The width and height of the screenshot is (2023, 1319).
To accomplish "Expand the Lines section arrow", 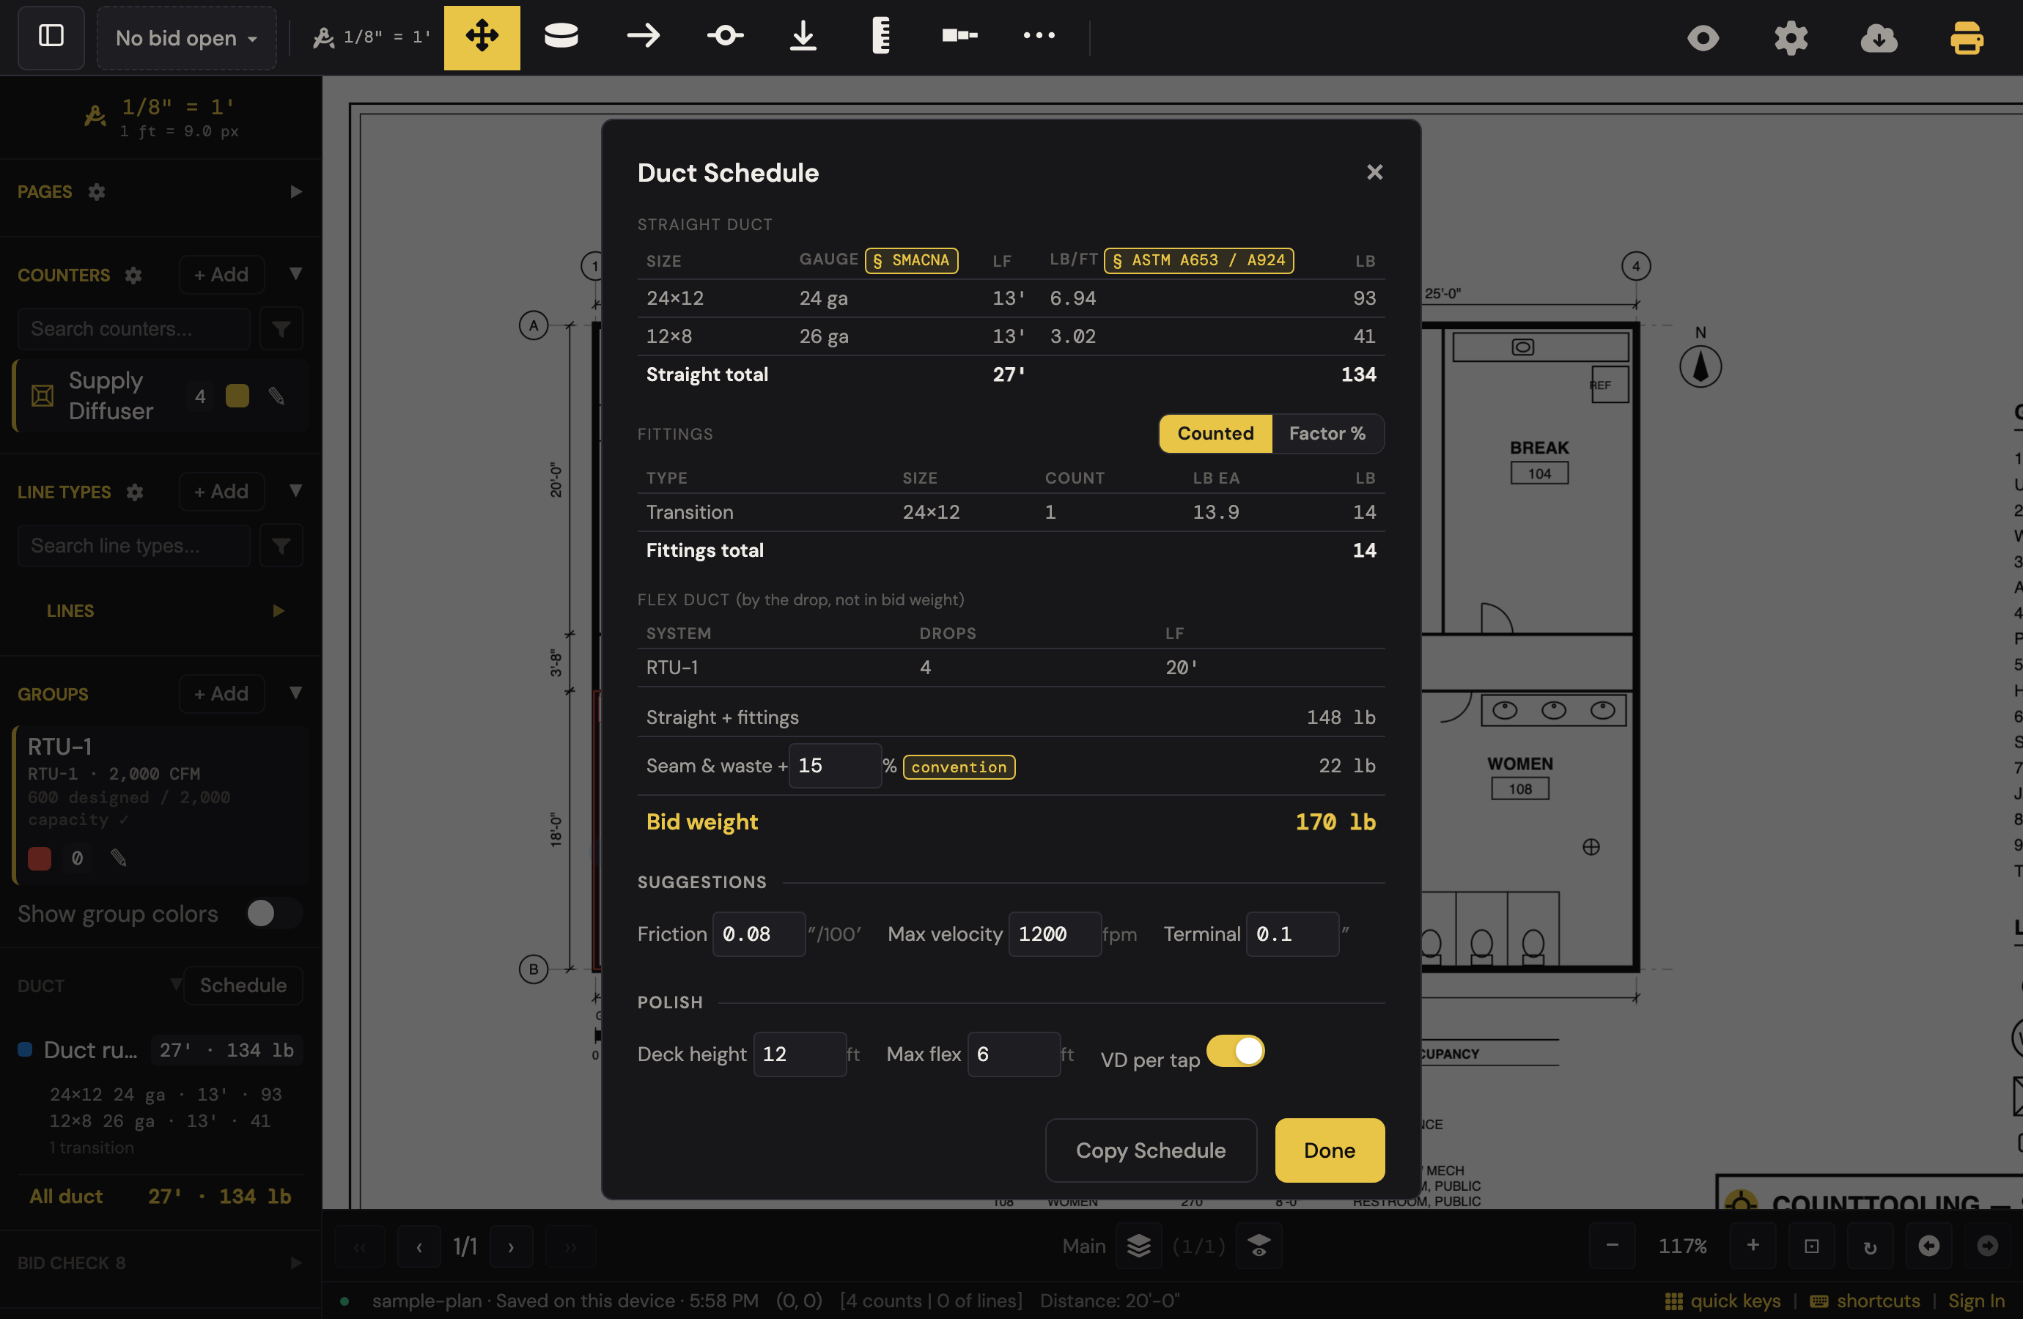I will 278,611.
